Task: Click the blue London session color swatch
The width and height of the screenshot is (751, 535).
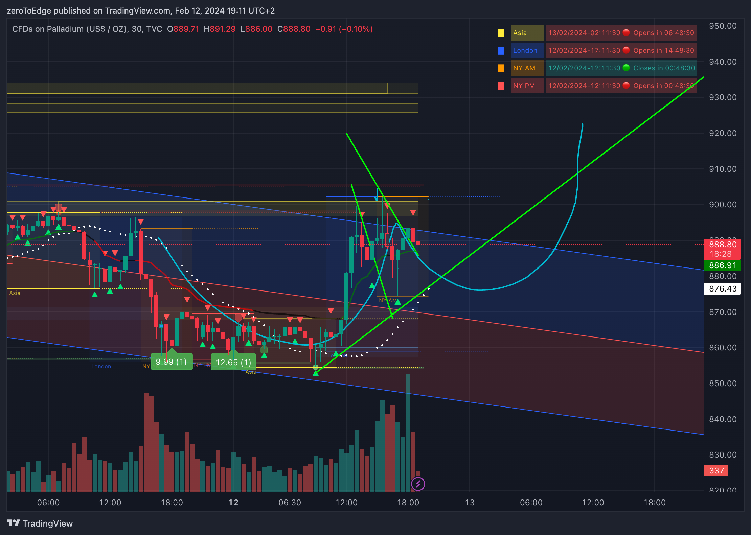Action: [x=501, y=50]
